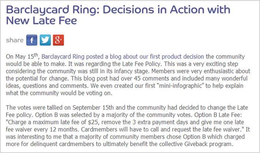Click the 'On May 15th' date text

(22, 56)
